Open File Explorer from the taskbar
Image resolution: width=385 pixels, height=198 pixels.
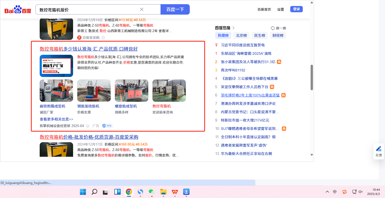tap(163, 192)
